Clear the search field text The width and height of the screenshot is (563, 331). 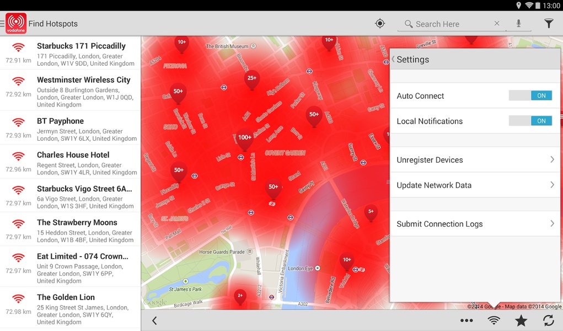[497, 23]
